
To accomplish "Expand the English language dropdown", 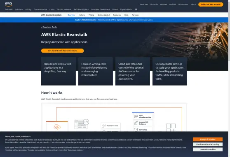I will click(173, 5).
